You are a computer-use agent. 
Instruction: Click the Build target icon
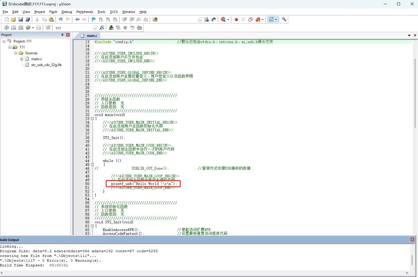point(14,28)
